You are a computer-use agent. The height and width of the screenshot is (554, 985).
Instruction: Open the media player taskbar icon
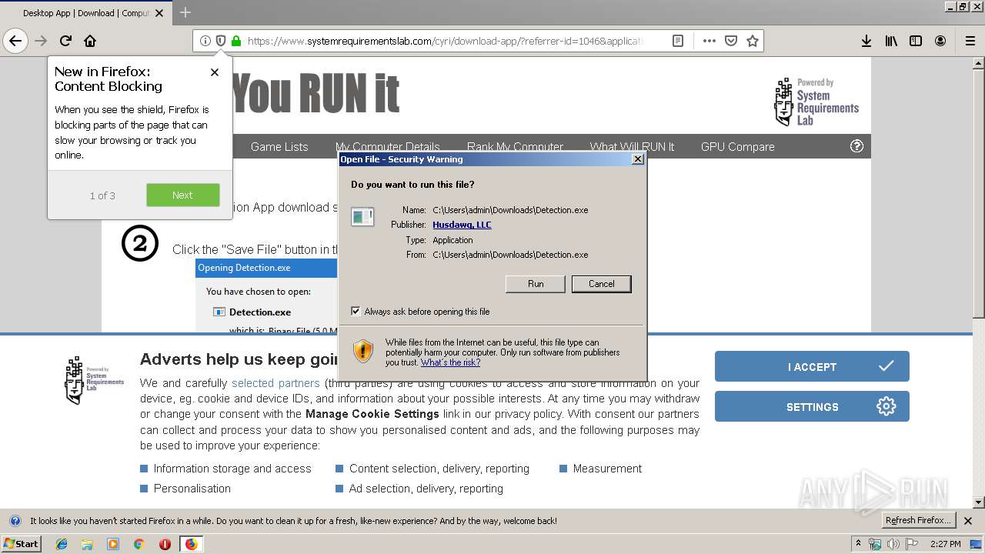113,544
